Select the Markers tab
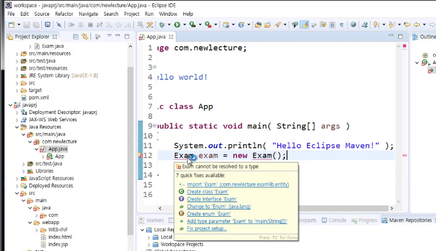This screenshot has height=251, width=436. pos(152,221)
